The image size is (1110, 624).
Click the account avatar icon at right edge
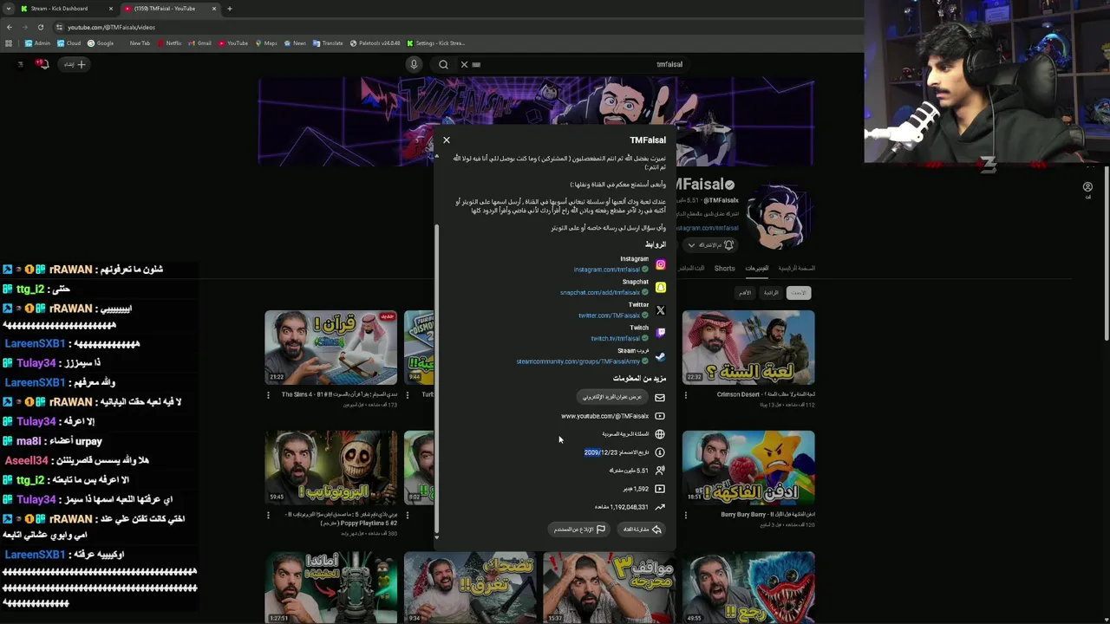tap(1087, 187)
